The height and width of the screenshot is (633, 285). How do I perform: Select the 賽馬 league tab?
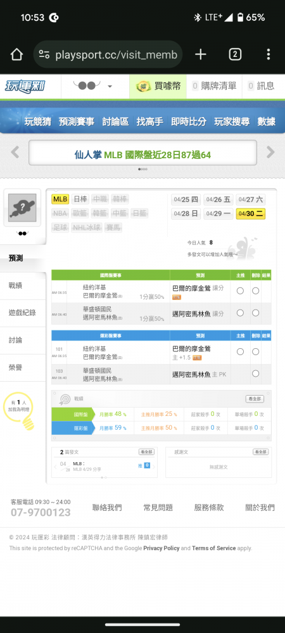pos(113,228)
